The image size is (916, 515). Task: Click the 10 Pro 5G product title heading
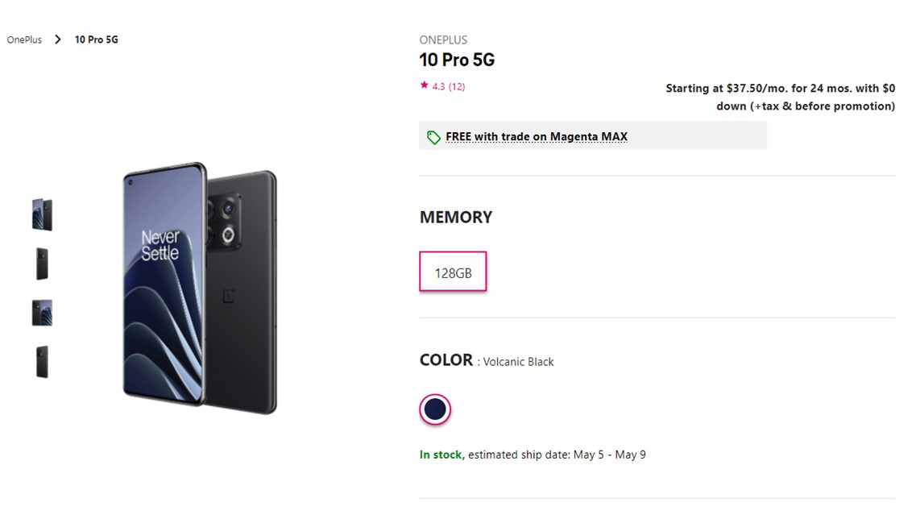point(457,60)
